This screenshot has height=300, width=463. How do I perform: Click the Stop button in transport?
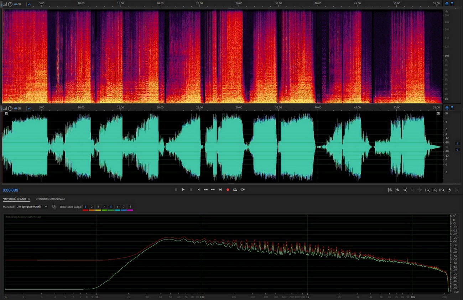(176, 190)
